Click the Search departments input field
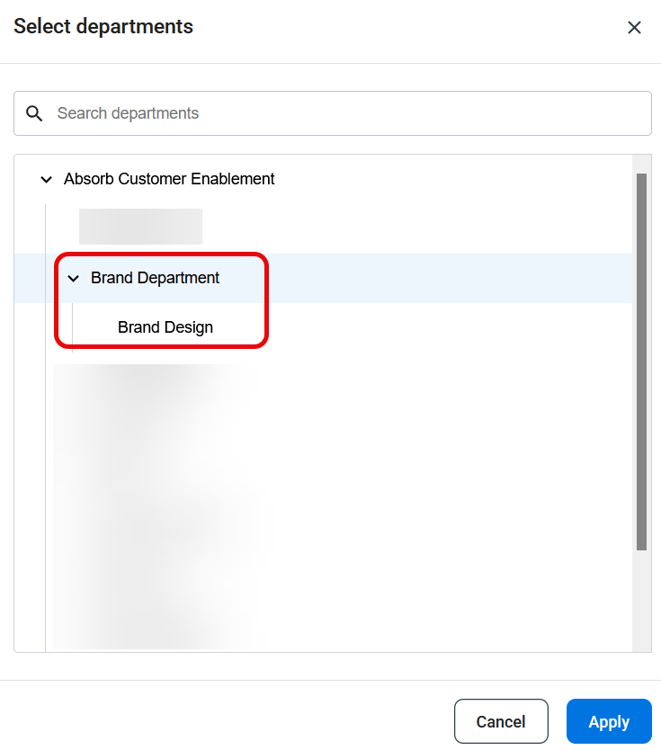 pos(333,113)
